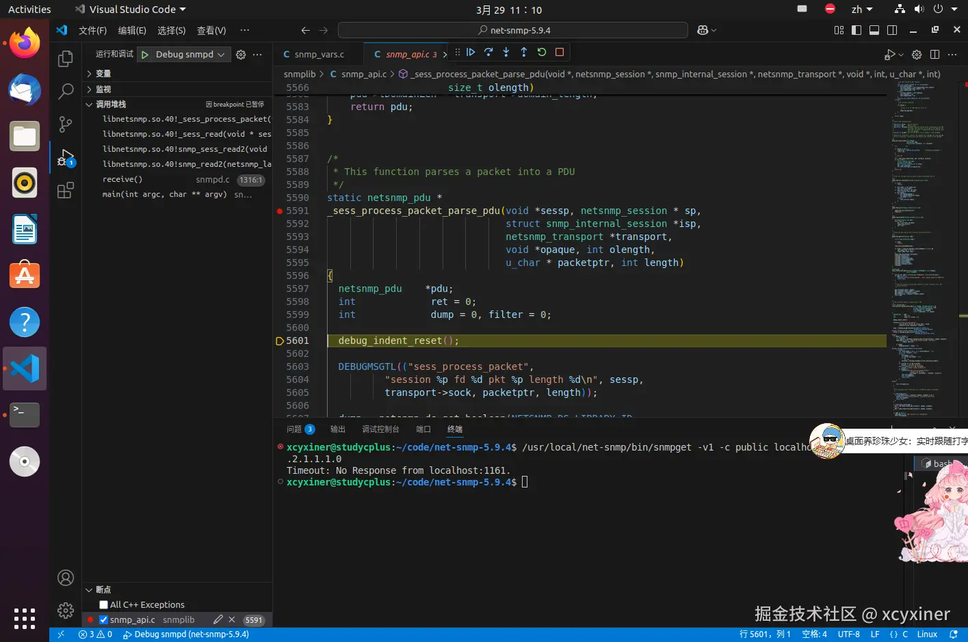Expand the 监视 section
This screenshot has width=968, height=642.
pyautogui.click(x=103, y=90)
